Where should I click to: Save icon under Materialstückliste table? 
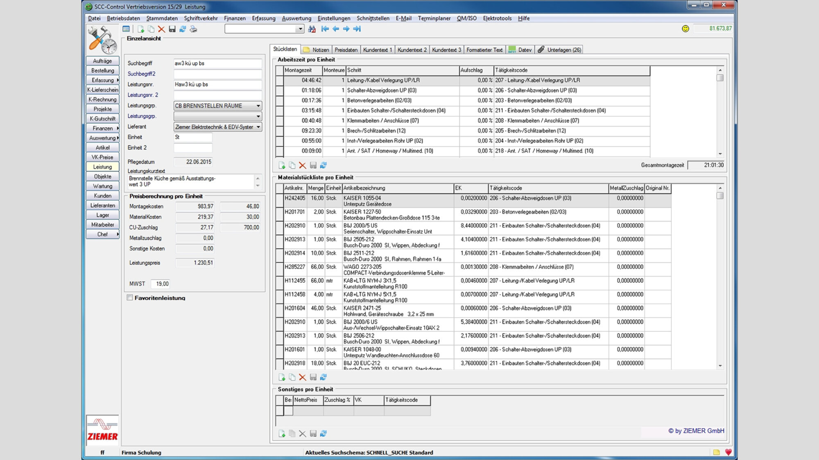(x=313, y=377)
